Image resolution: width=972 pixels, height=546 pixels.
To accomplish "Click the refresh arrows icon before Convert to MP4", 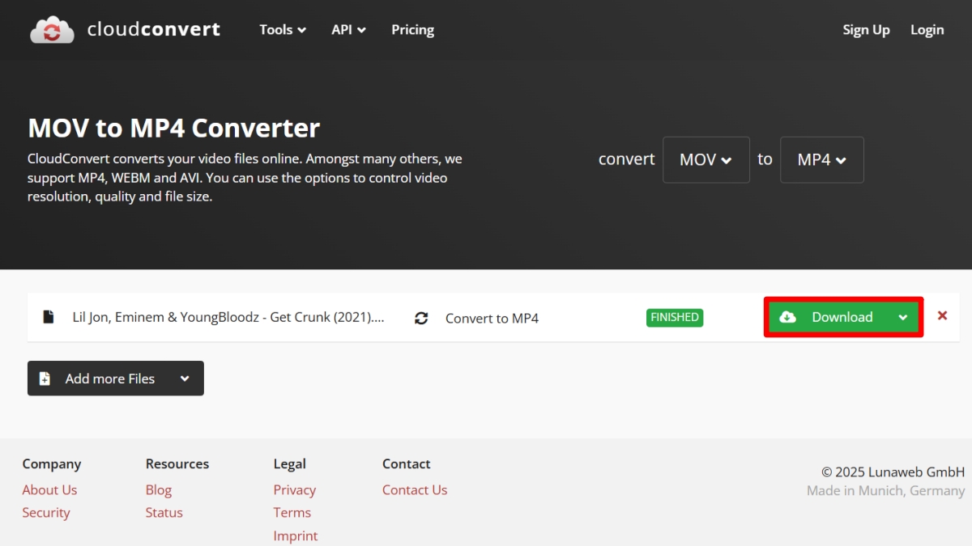I will click(x=421, y=318).
